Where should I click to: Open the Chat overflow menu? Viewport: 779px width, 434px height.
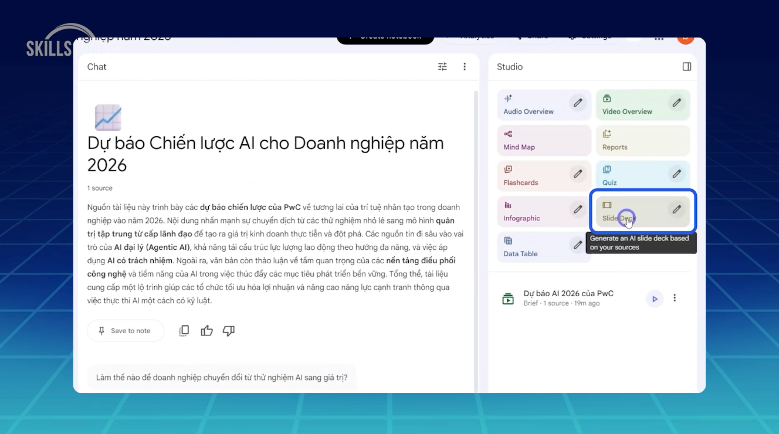point(465,66)
